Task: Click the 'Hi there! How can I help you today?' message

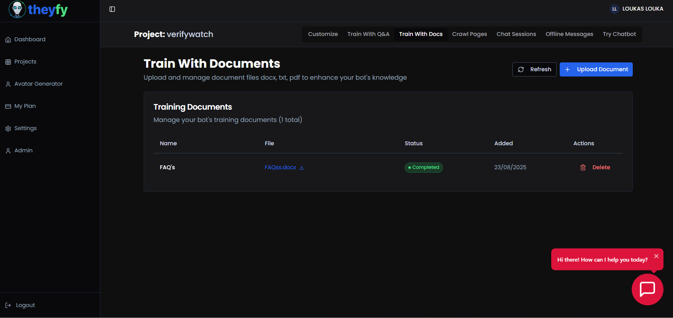Action: [x=602, y=260]
